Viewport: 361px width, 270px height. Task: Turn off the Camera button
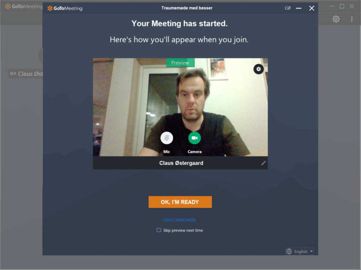point(195,138)
